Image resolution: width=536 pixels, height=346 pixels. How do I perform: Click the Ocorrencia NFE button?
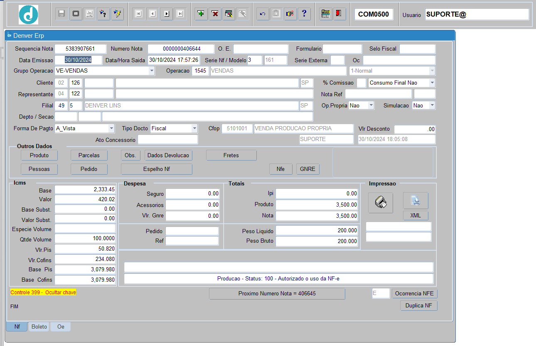pos(414,293)
